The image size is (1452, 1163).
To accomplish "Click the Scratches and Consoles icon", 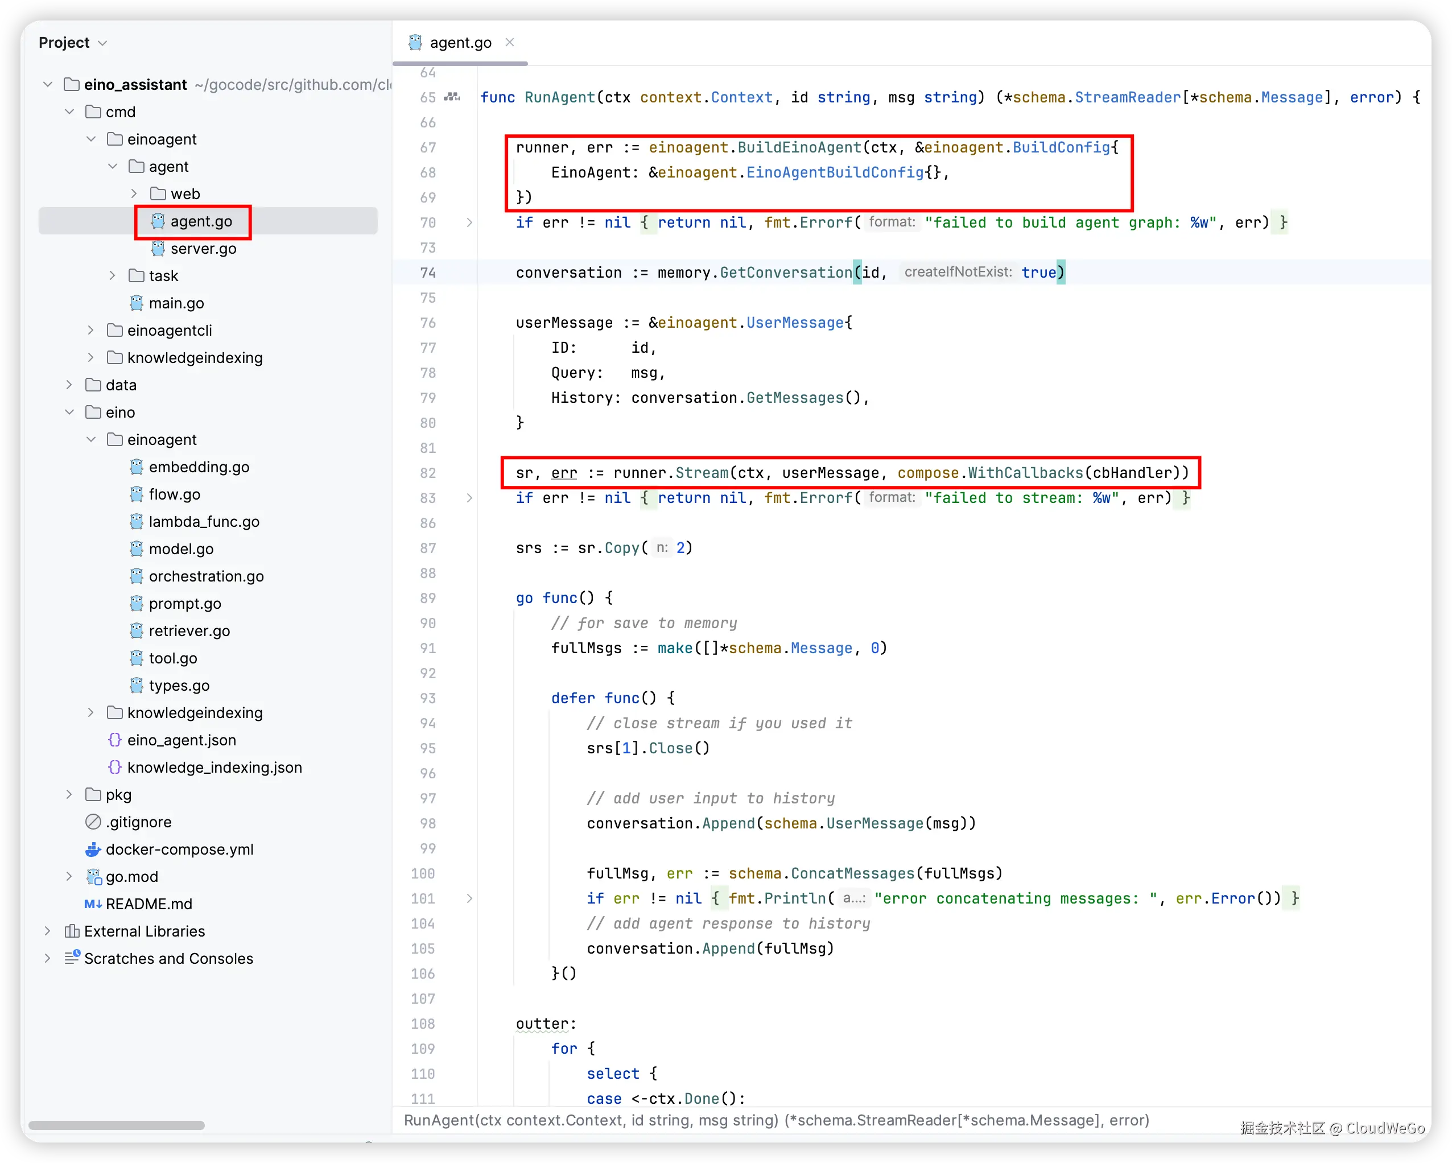I will pos(71,958).
